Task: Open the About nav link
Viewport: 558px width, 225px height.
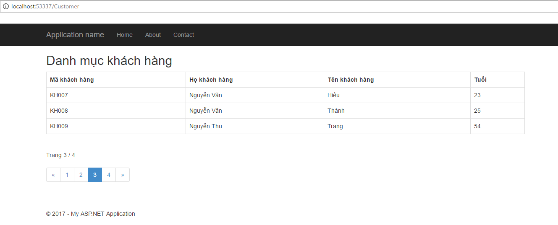Action: (153, 35)
